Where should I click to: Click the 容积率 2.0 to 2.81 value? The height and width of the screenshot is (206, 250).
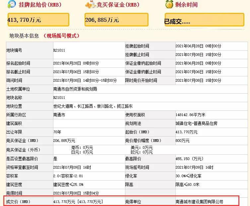point(68,176)
